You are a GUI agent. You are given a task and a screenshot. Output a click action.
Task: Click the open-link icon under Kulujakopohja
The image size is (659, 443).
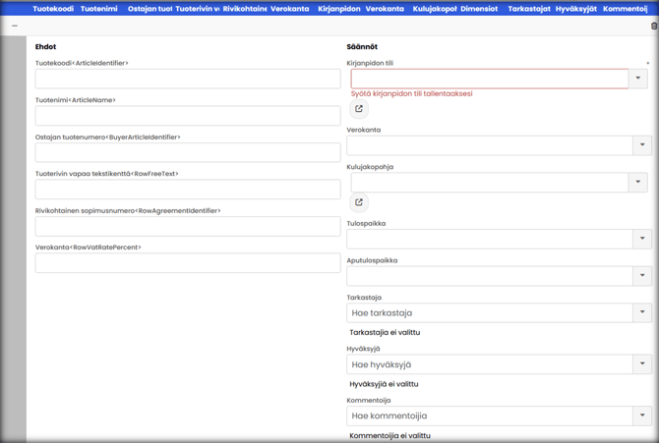pyautogui.click(x=359, y=202)
